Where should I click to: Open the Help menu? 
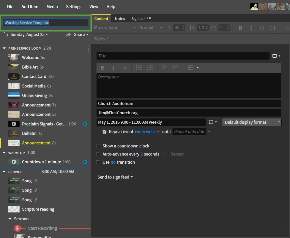111,7
